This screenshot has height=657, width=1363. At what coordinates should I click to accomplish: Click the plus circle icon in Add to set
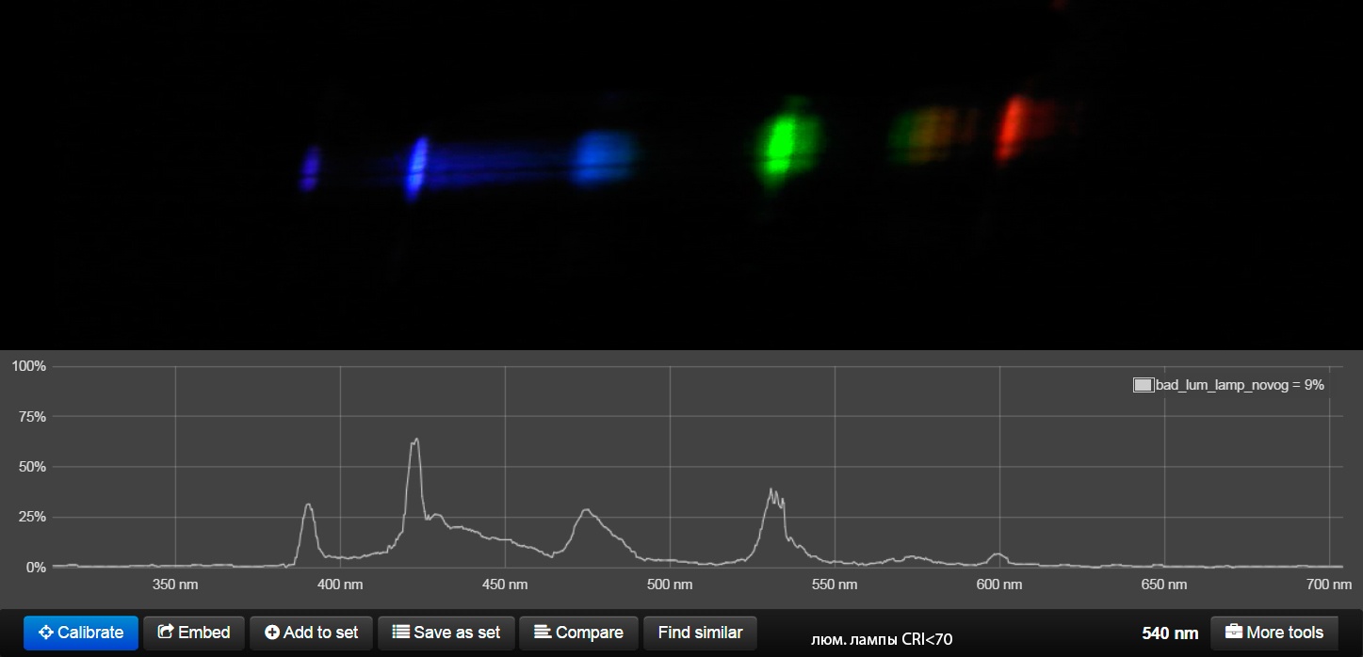[x=272, y=633]
